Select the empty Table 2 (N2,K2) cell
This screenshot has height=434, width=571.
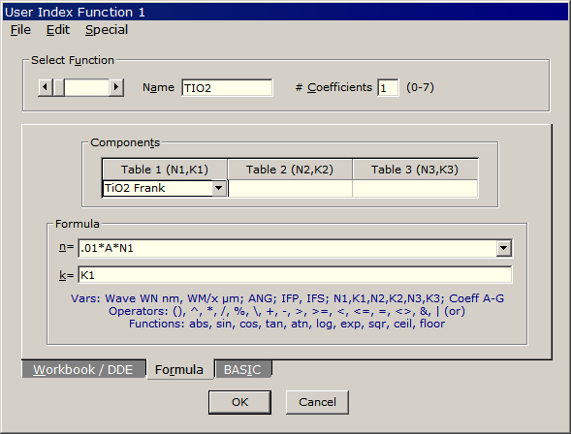290,189
